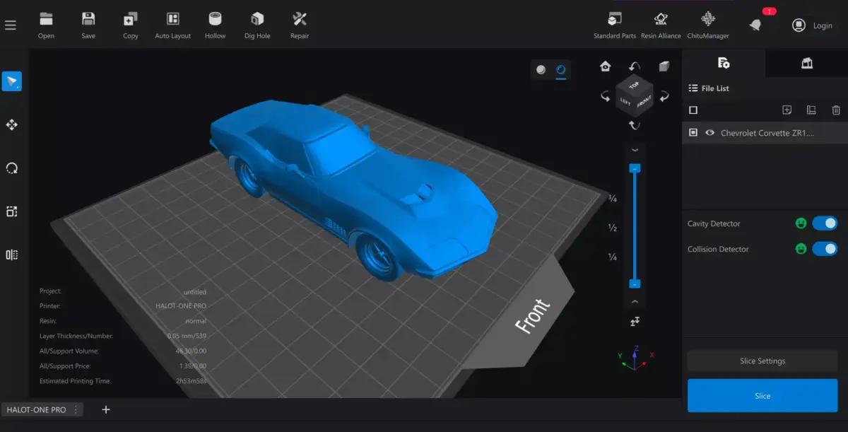Reset view with the home icon
This screenshot has height=432, width=848.
point(605,66)
